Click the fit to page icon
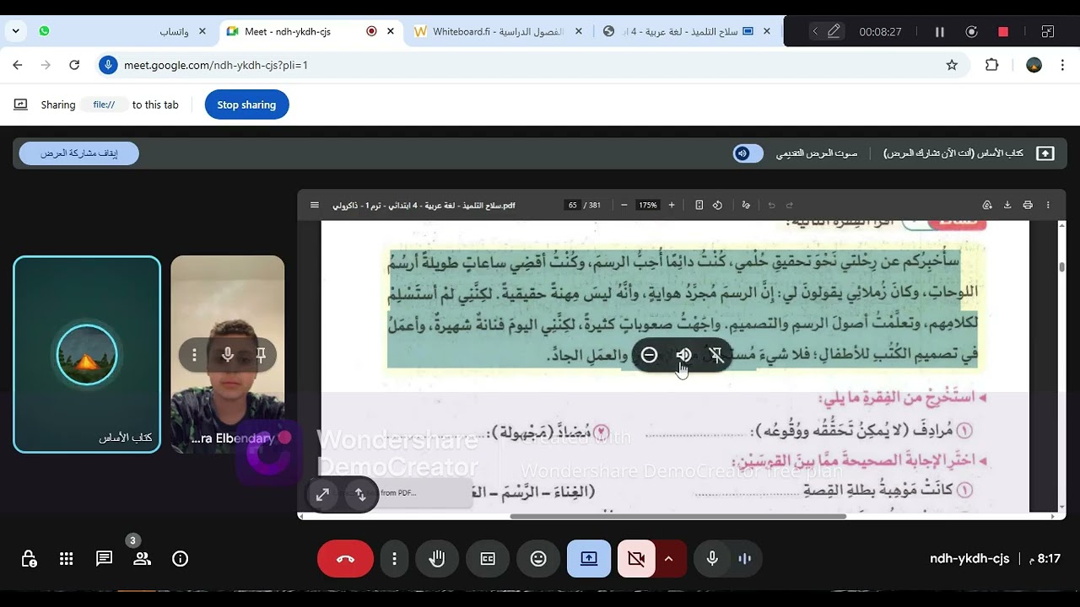The height and width of the screenshot is (607, 1080). tap(699, 205)
